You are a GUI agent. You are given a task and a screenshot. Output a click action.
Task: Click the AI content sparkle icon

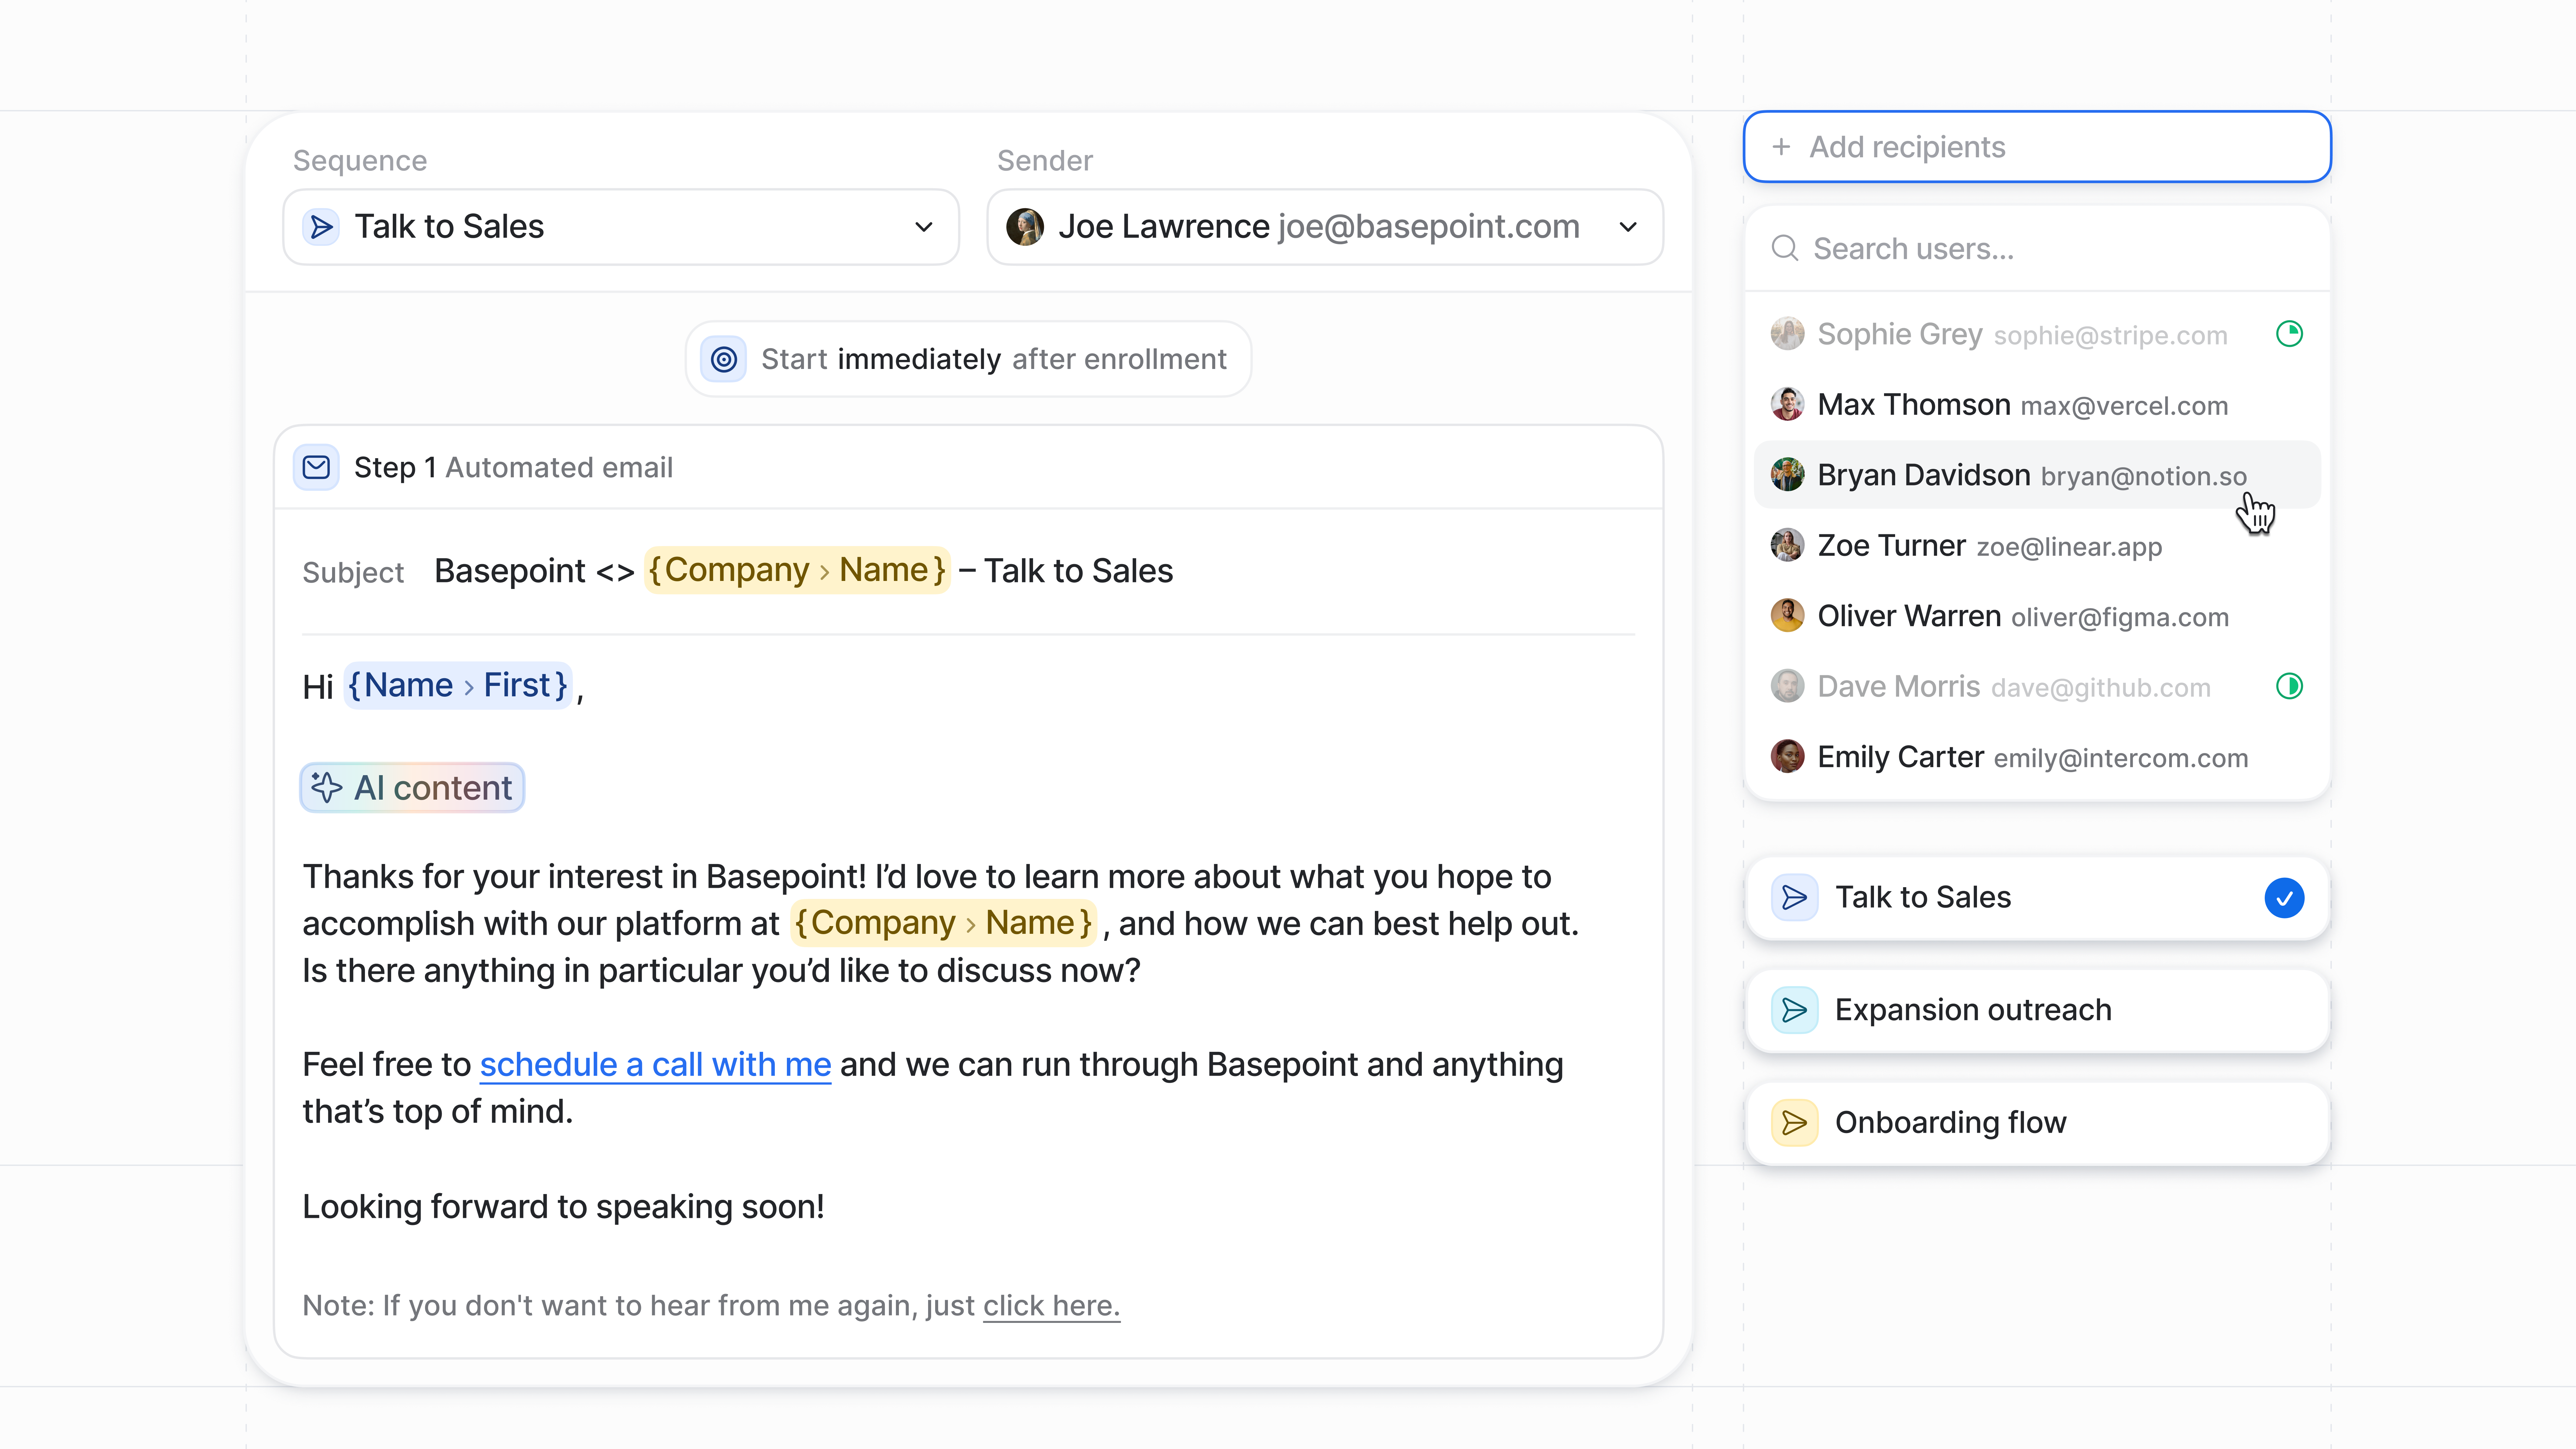click(x=326, y=788)
